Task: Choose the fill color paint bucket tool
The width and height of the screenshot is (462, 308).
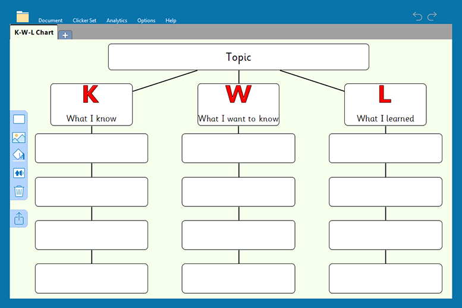Action: 19,155
